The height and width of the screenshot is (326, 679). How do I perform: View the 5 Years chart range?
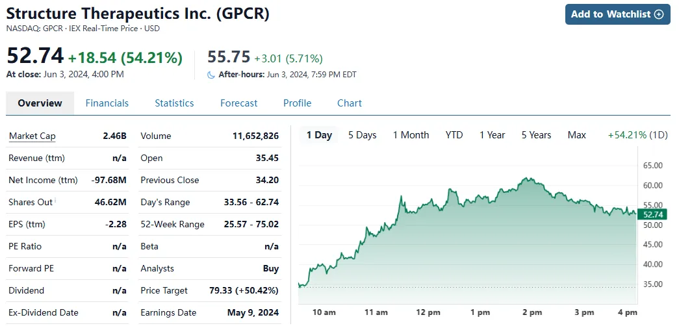pos(536,135)
